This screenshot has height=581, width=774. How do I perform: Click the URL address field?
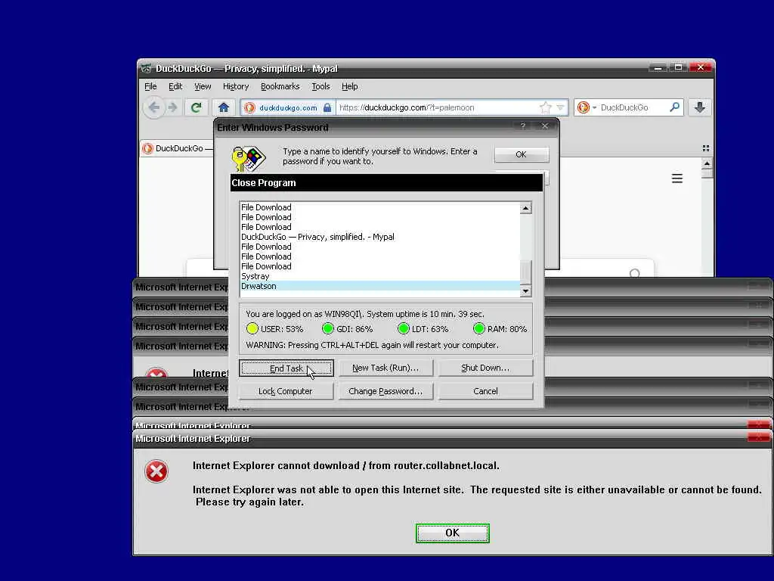(437, 107)
